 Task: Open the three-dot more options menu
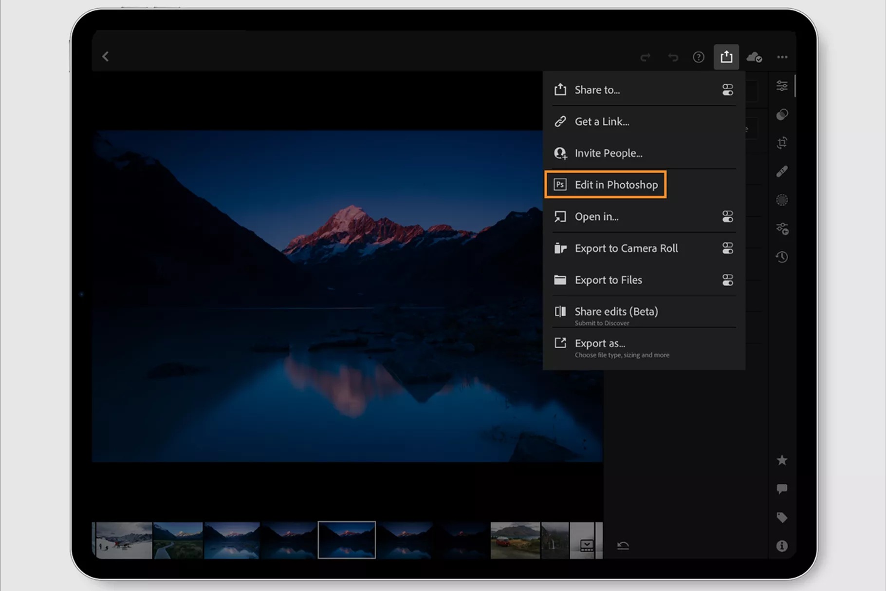782,57
